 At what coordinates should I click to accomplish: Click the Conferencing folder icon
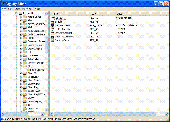(x=25, y=45)
